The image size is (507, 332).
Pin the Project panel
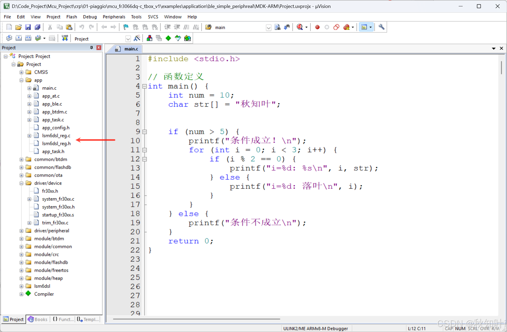coord(92,48)
